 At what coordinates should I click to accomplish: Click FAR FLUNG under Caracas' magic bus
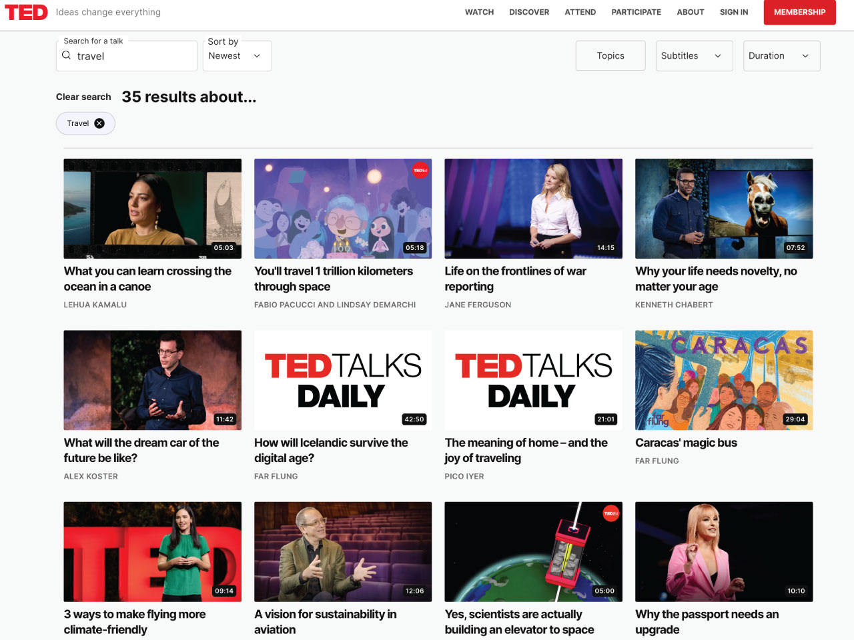pyautogui.click(x=657, y=461)
